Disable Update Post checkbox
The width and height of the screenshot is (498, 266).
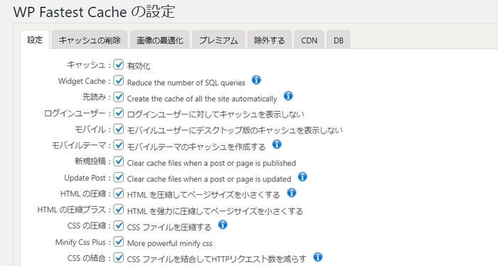(x=119, y=177)
